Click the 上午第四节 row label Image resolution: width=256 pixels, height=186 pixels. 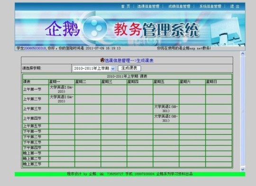[32, 118]
